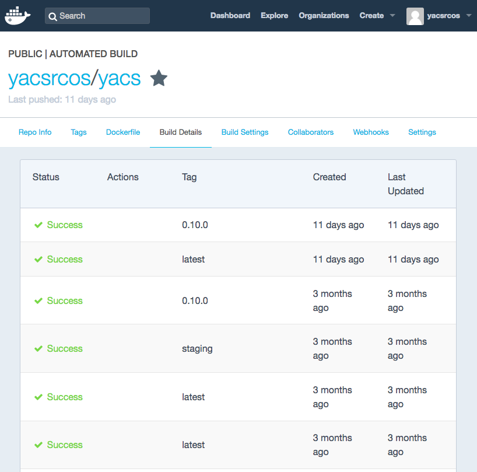Click the success checkmark of the 11-days-ago 0.10.0 row

(x=38, y=225)
